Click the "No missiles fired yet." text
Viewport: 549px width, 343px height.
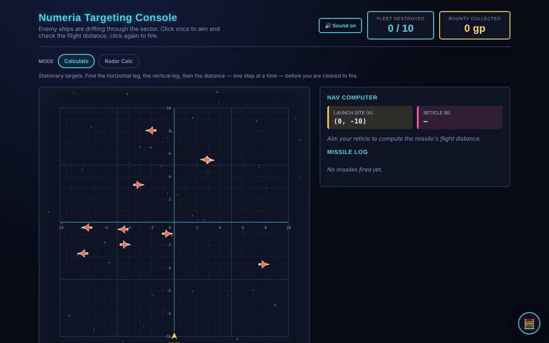click(355, 169)
